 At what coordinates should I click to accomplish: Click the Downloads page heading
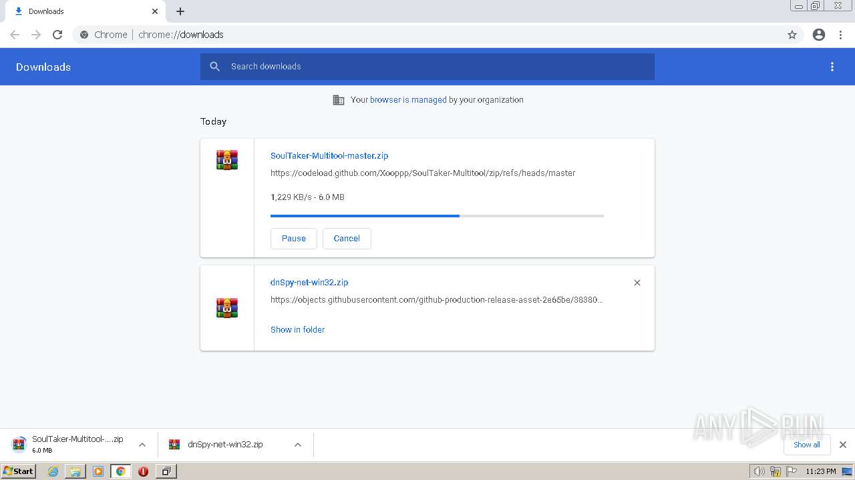(x=43, y=67)
